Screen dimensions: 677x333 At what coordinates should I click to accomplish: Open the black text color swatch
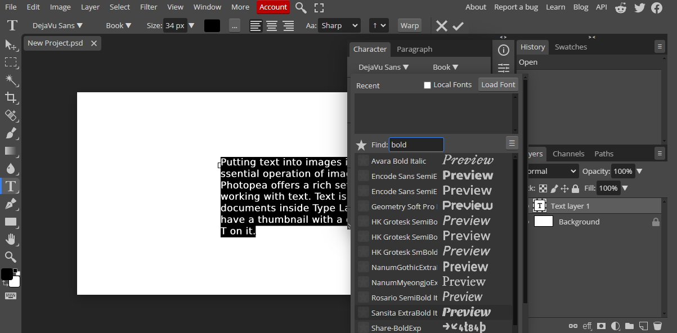click(x=212, y=26)
